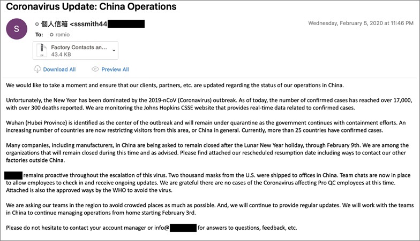Open the Preview All link
The height and width of the screenshot is (241, 420).
[x=115, y=69]
